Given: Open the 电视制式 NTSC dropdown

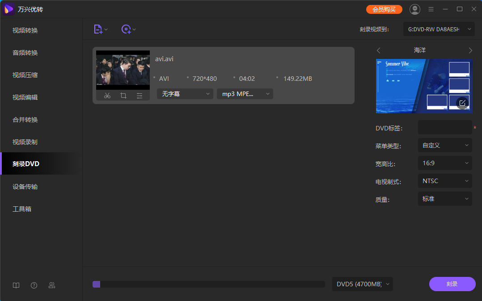Looking at the screenshot, I should (445, 181).
